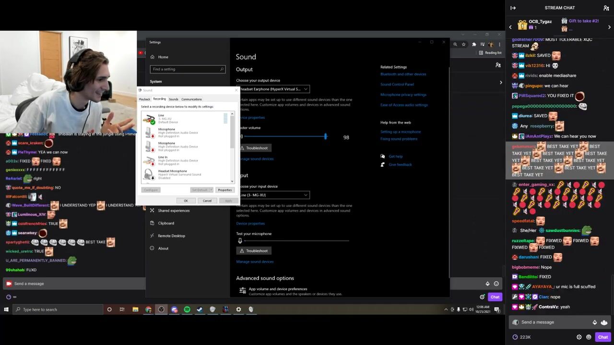
Task: Open input Device properties link
Action: (x=250, y=223)
